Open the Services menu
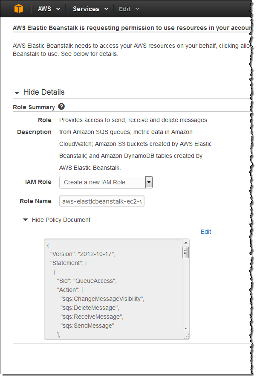 (x=90, y=9)
